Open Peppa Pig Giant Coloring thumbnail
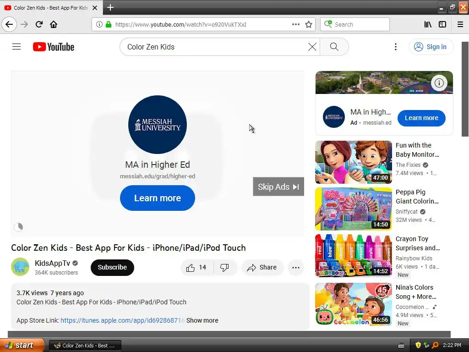This screenshot has width=469, height=352. (x=353, y=209)
